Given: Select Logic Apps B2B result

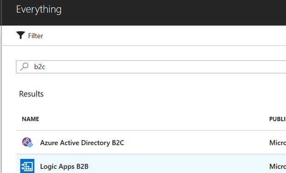Looking at the screenshot, I should 64,167.
